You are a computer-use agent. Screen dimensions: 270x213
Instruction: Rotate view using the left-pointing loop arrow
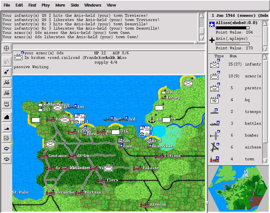pos(7,159)
